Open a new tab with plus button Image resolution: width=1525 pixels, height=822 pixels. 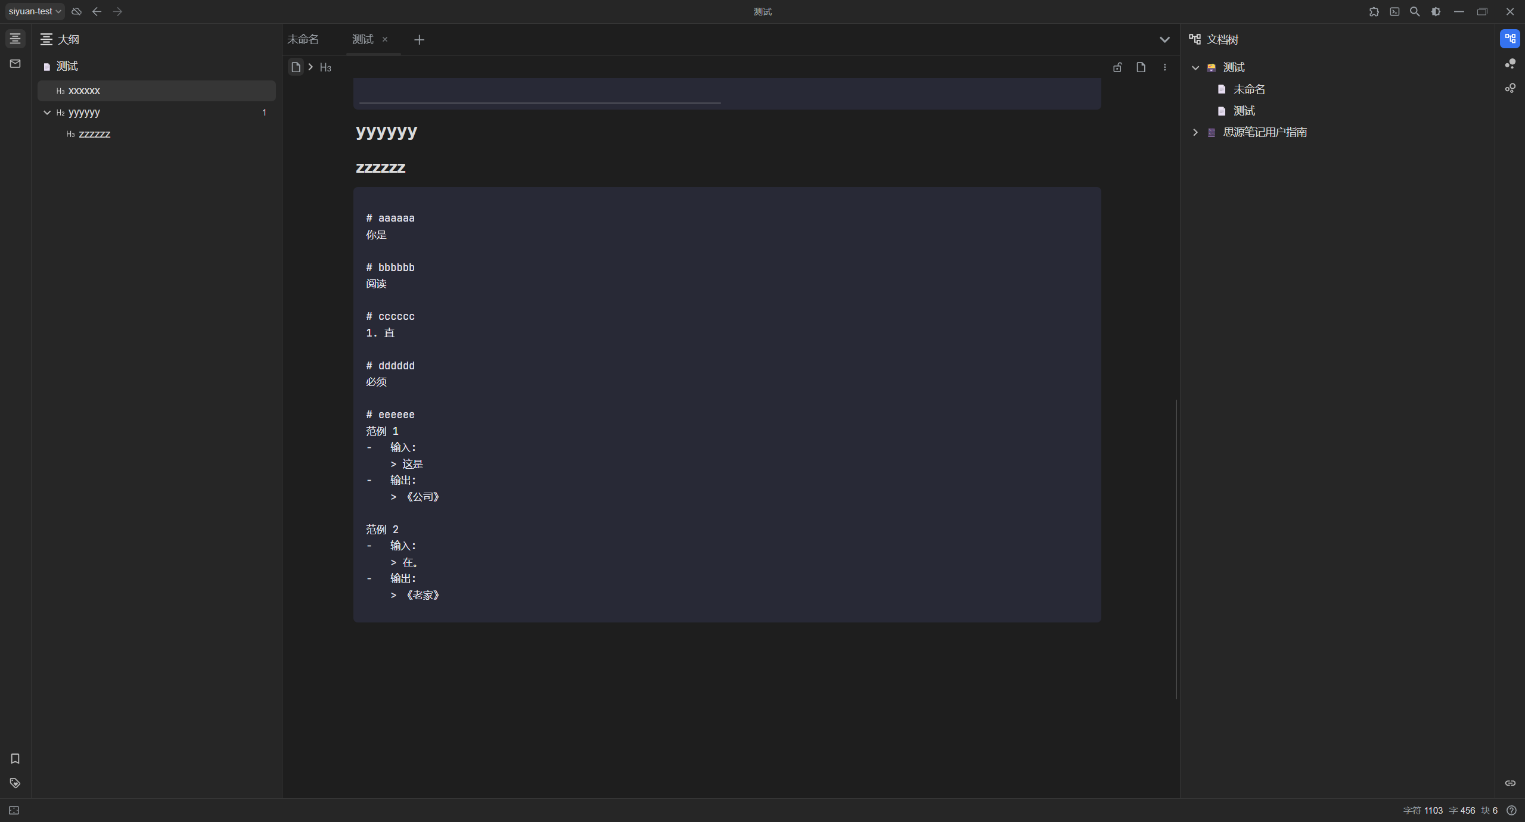[x=419, y=39]
